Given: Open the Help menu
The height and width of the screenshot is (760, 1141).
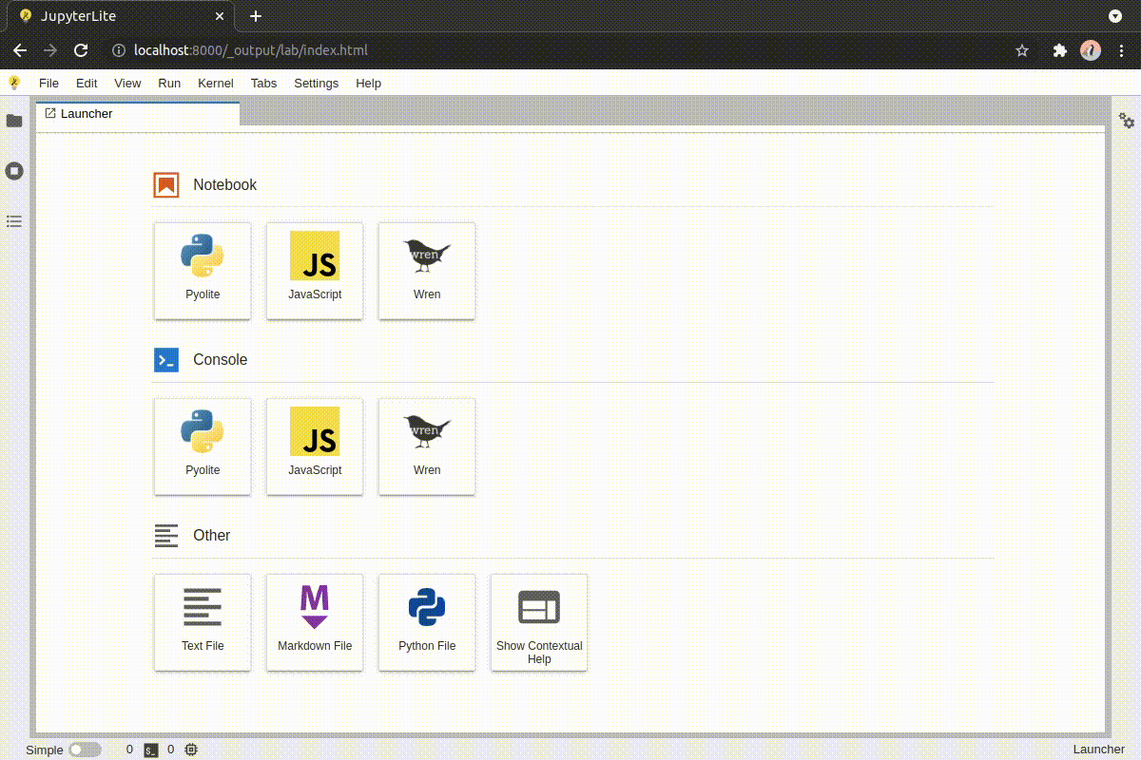Looking at the screenshot, I should tap(369, 83).
